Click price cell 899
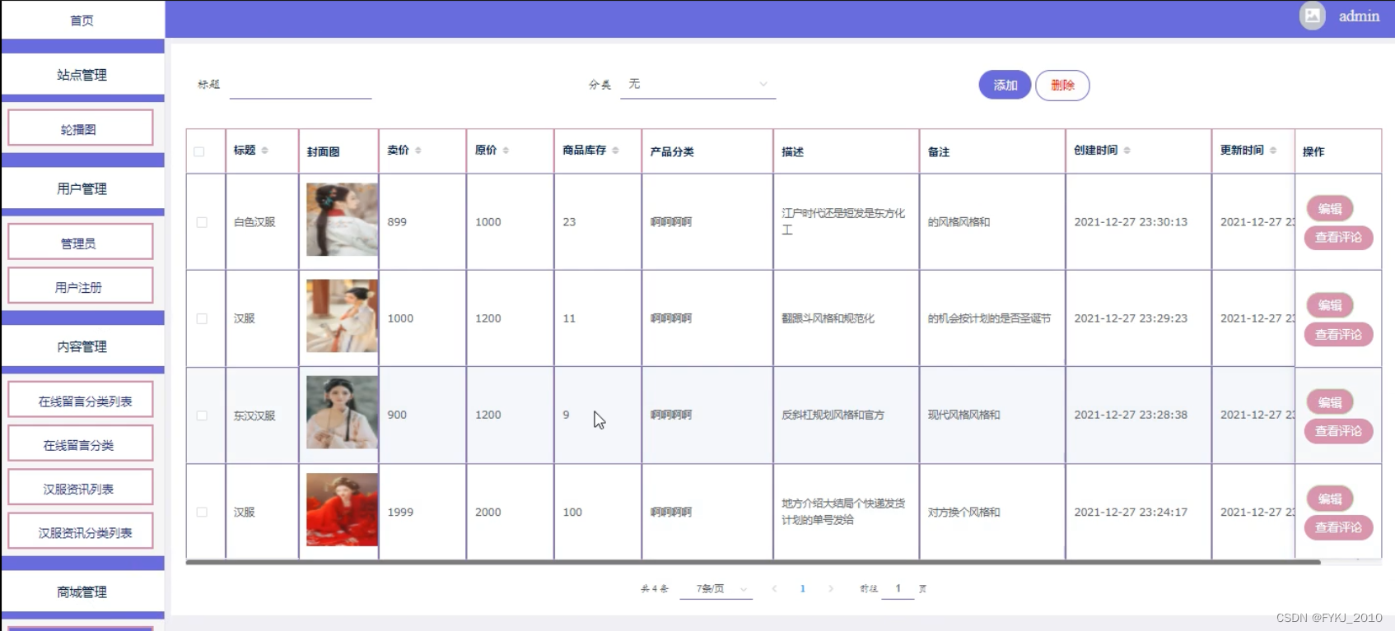 click(397, 222)
